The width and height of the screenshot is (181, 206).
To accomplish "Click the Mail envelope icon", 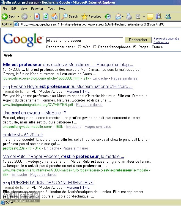I will coord(118,16).
